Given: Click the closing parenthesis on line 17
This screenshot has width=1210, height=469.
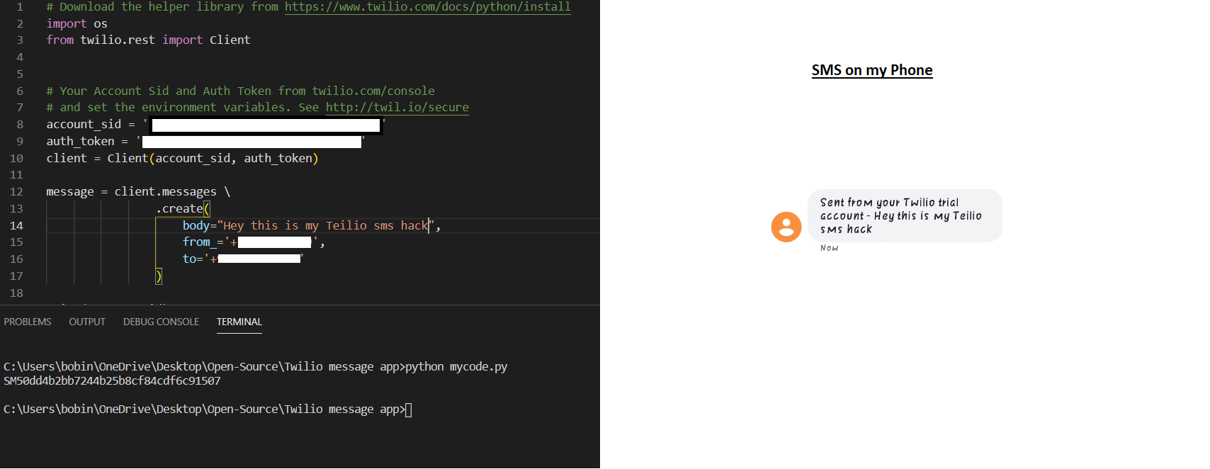Looking at the screenshot, I should 159,276.
